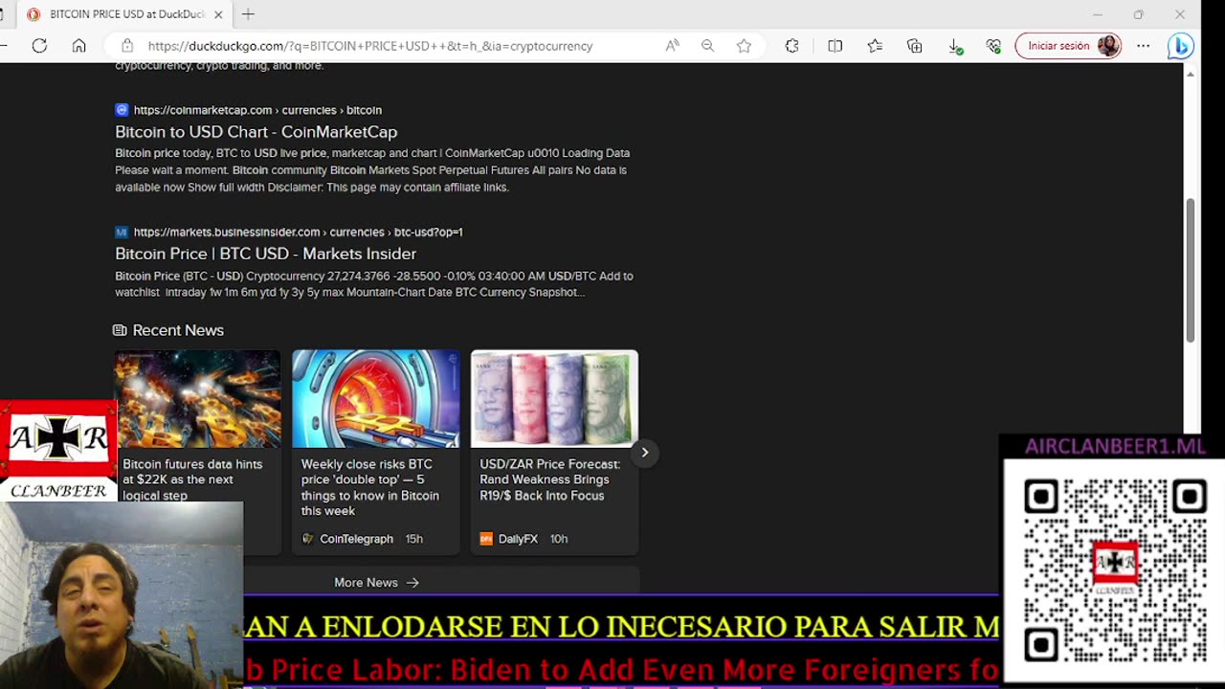This screenshot has height=689, width=1225.
Task: Click the DailyFX orange logo icon
Action: pos(486,539)
